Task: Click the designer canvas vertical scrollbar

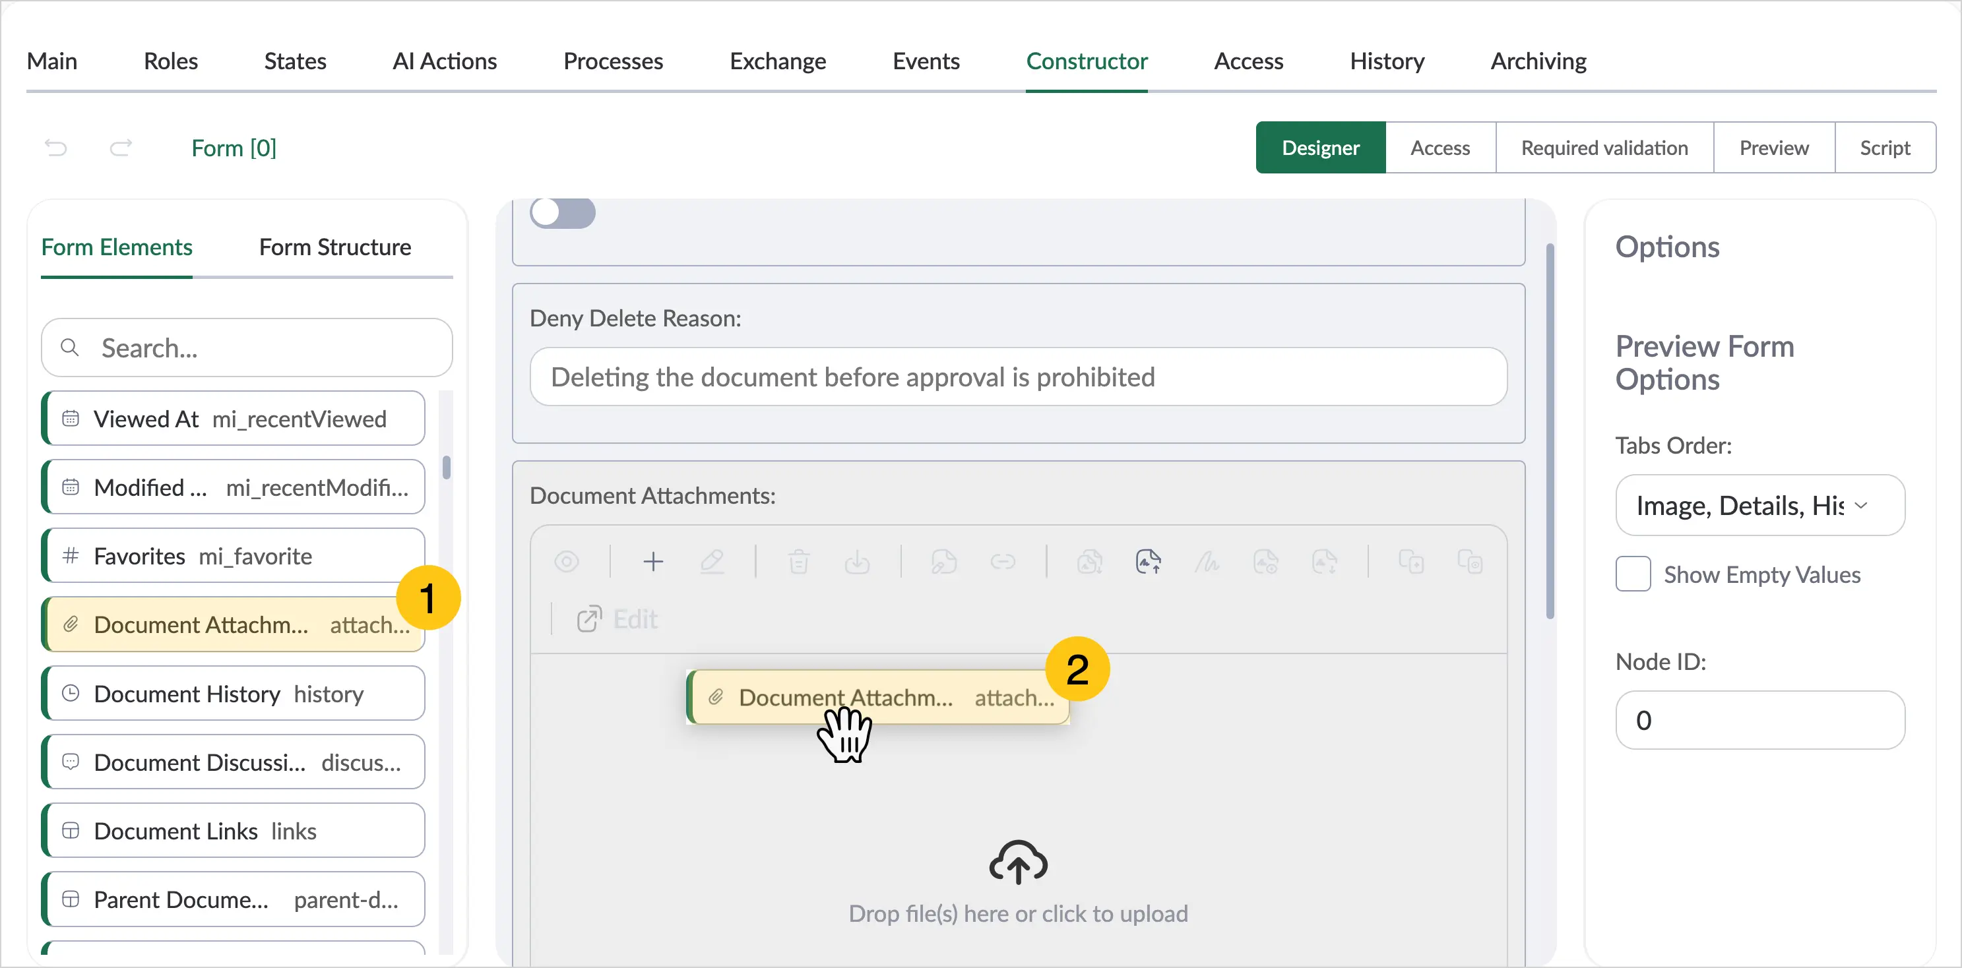Action: [x=1550, y=431]
